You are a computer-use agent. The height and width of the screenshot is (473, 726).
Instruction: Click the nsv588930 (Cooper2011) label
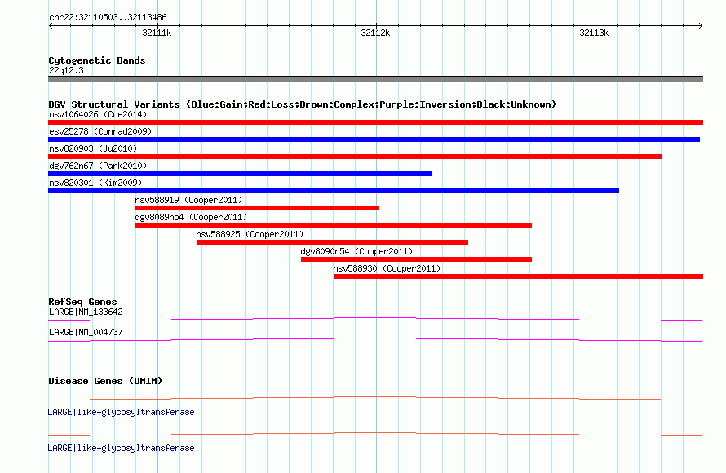tap(387, 268)
